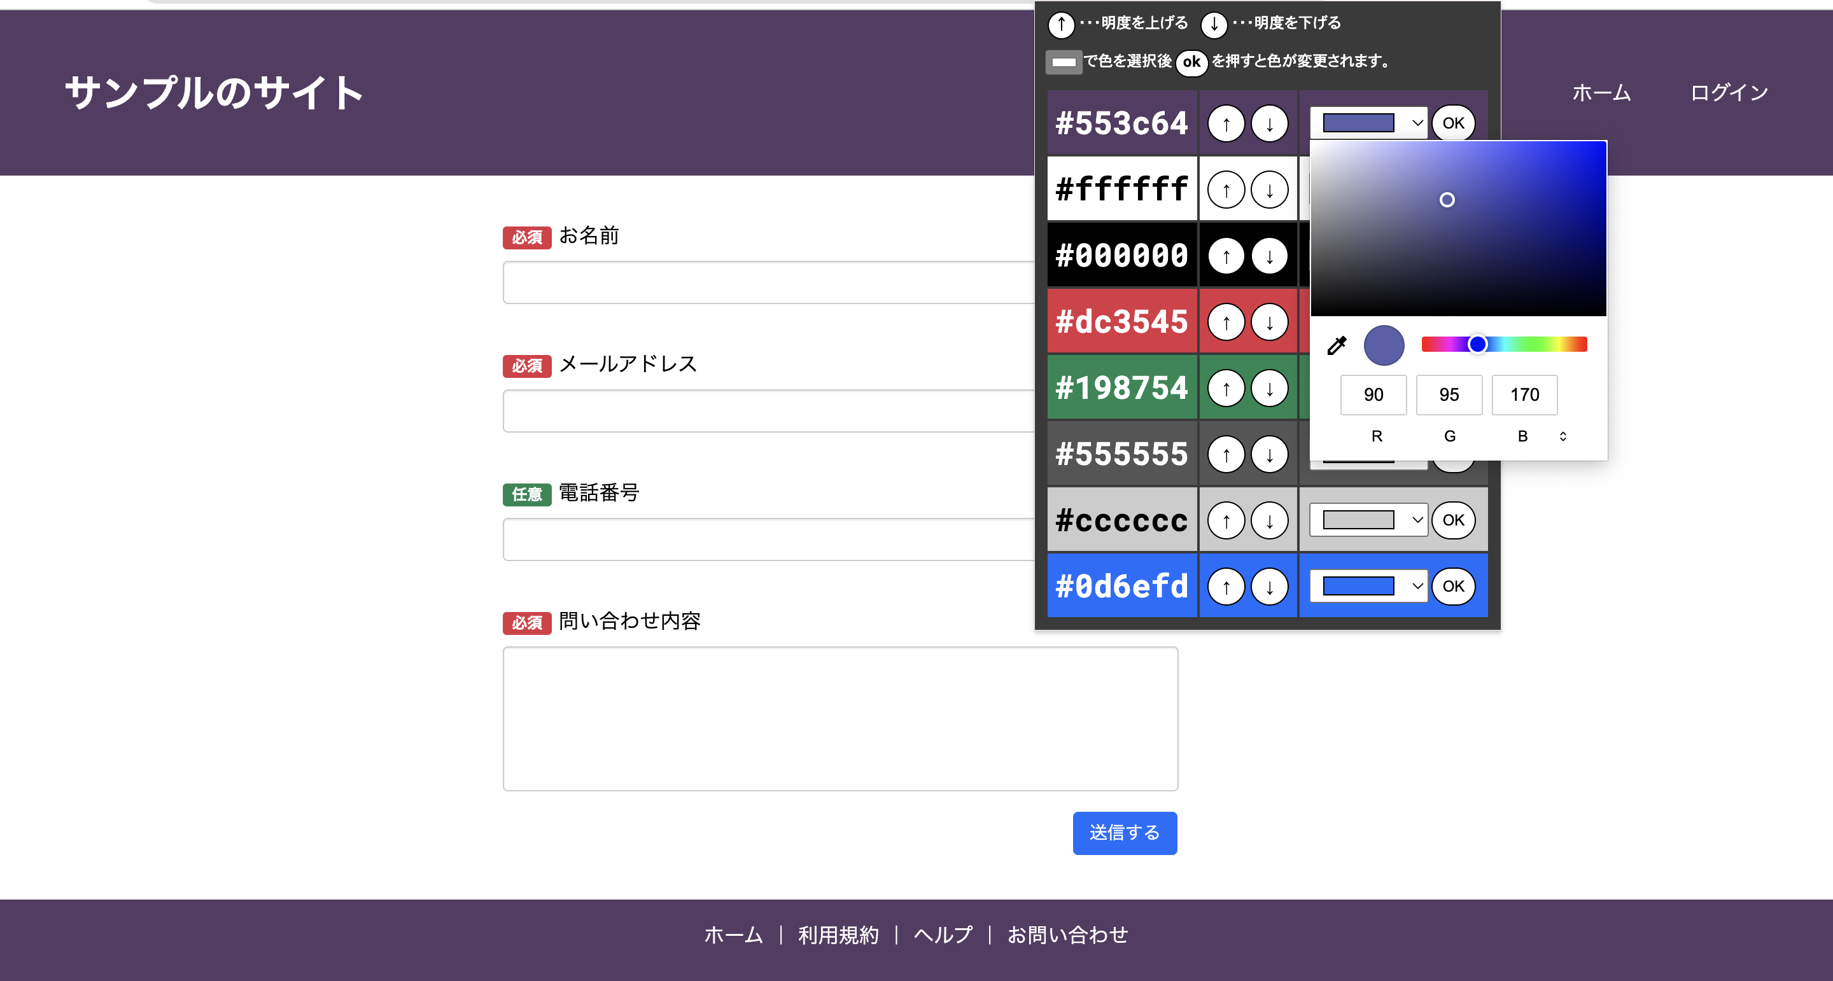Increase brightness of the #0d6efd color
Viewport: 1833px width, 981px height.
click(x=1225, y=586)
